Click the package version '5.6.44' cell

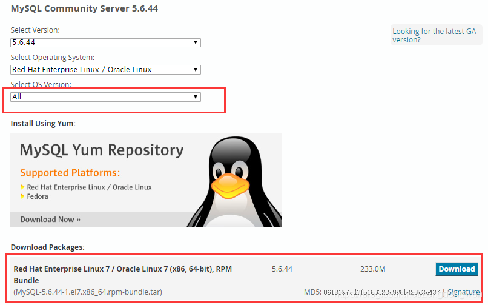pyautogui.click(x=282, y=269)
